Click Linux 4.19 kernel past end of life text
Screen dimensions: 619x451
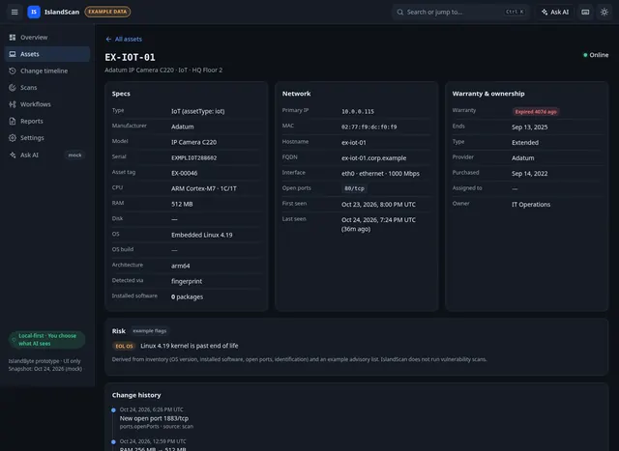click(x=190, y=346)
